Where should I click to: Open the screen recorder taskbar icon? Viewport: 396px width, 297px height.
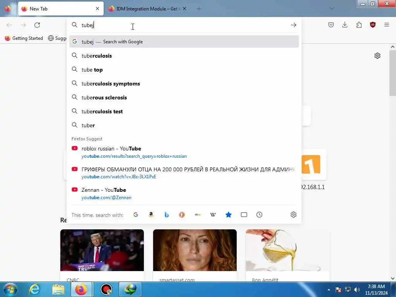pos(106,289)
